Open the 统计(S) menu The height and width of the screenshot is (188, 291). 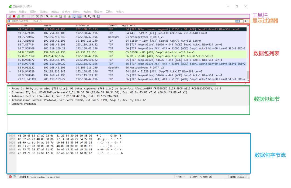click(x=77, y=12)
